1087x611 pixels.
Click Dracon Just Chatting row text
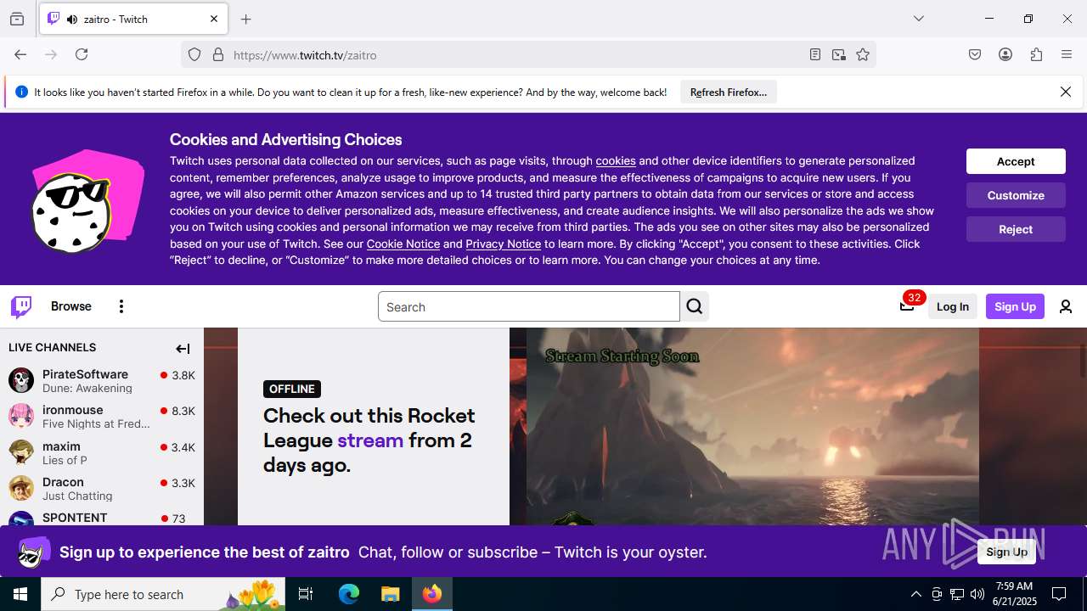(x=77, y=496)
